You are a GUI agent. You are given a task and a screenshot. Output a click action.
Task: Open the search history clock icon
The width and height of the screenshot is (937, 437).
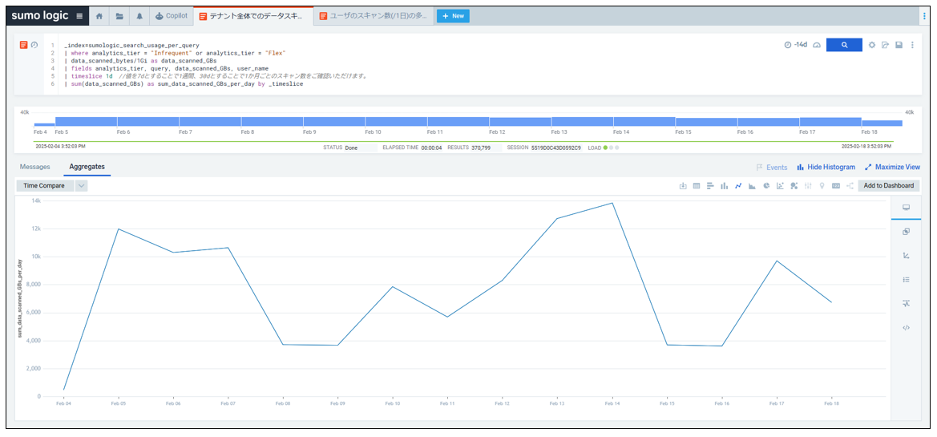click(34, 45)
